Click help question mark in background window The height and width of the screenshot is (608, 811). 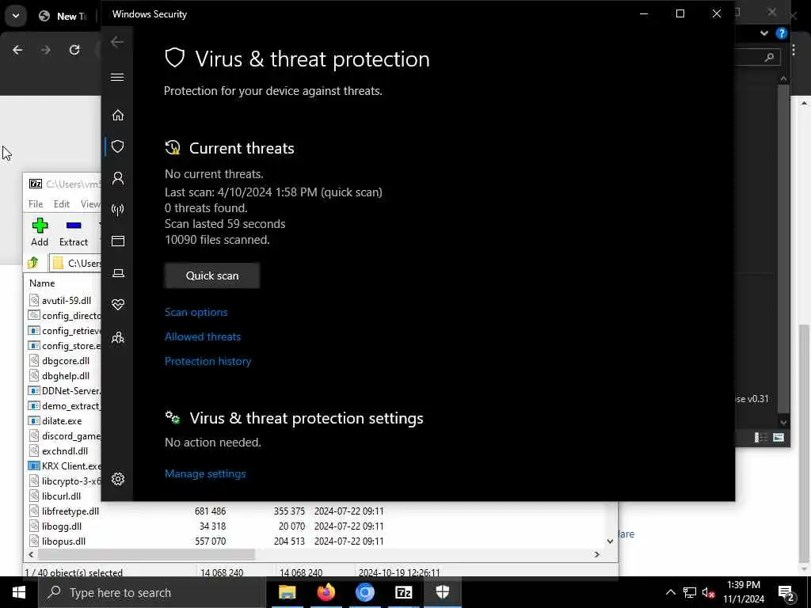tap(782, 33)
